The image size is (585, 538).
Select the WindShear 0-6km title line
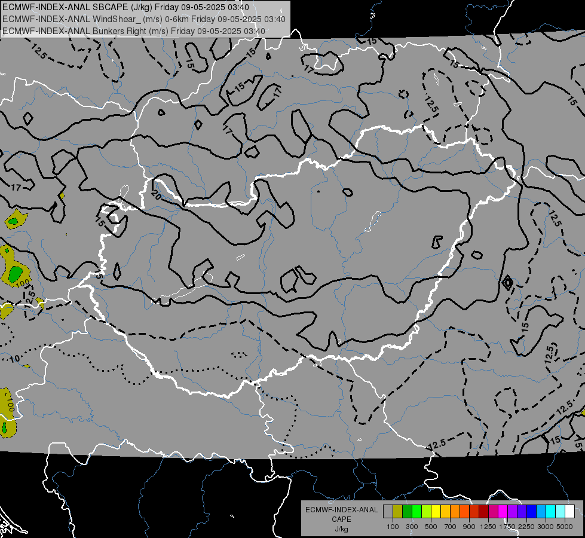(x=143, y=19)
